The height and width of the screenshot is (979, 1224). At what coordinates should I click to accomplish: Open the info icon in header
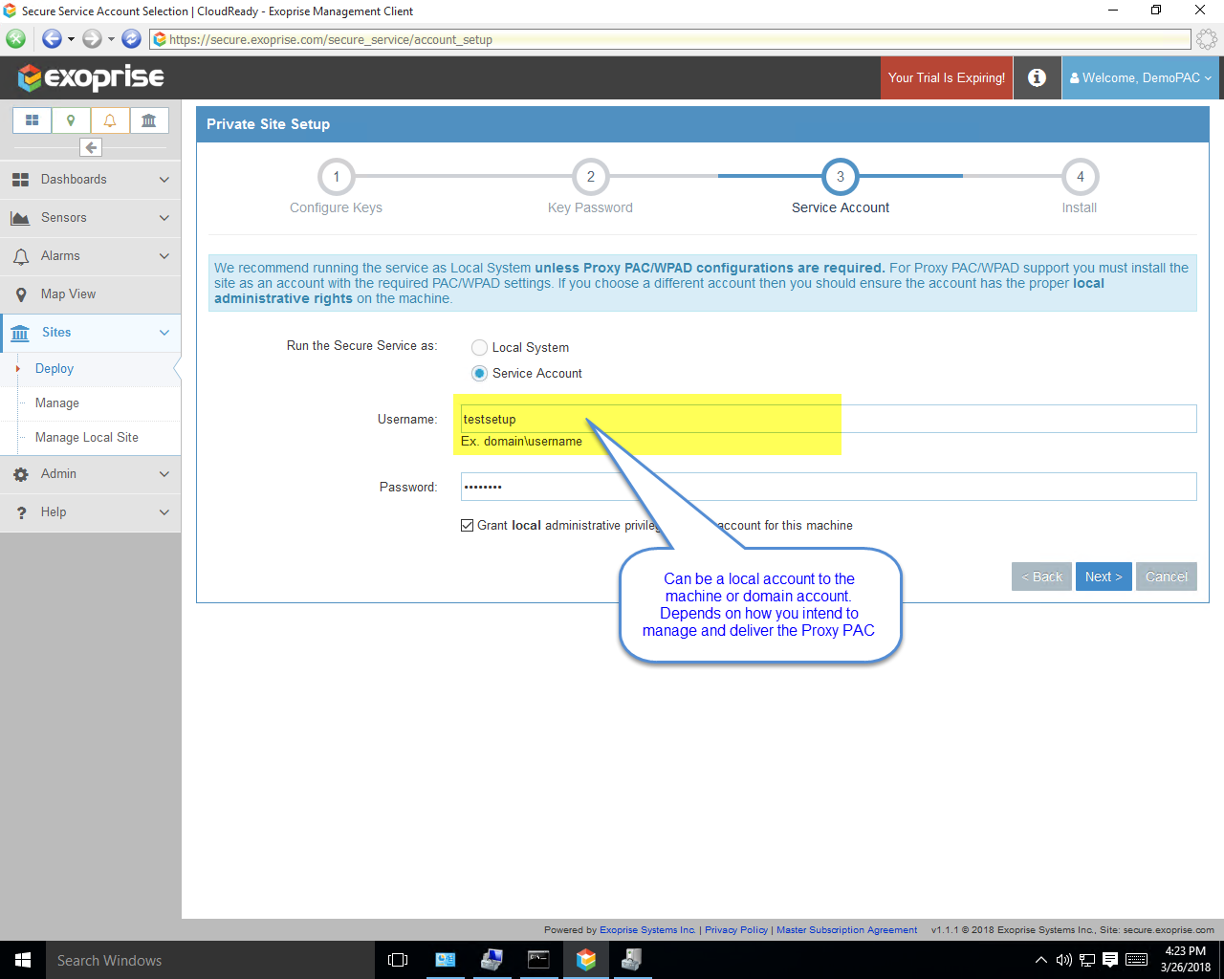[1037, 77]
